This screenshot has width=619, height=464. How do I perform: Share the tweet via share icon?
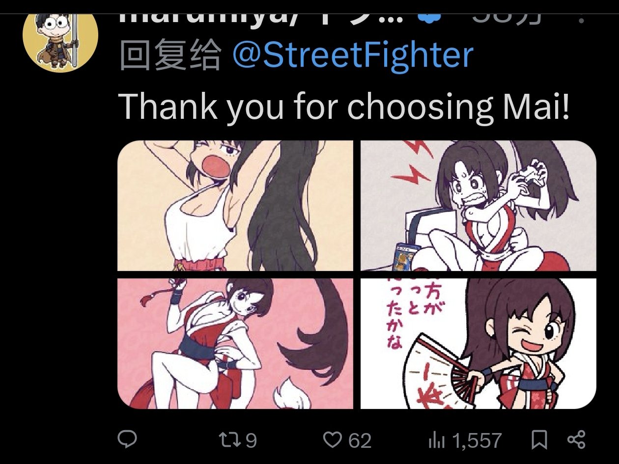click(576, 439)
